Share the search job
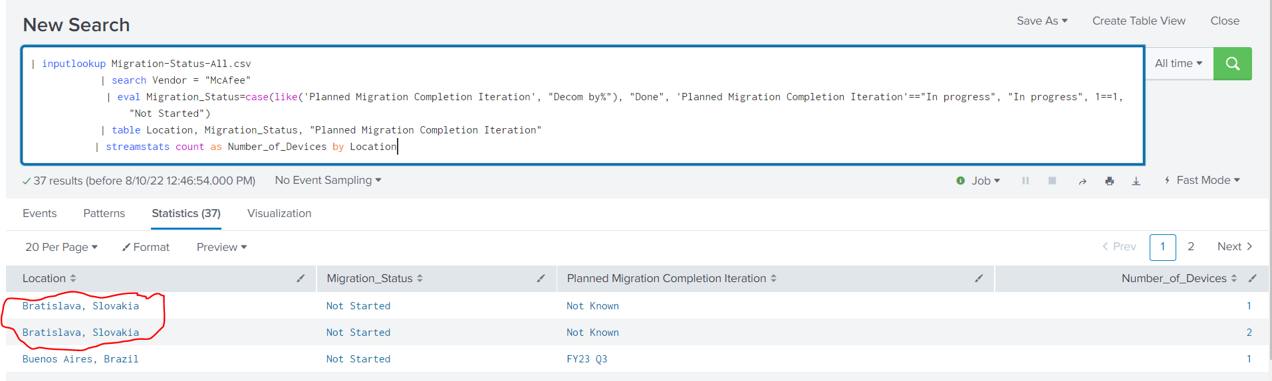Image resolution: width=1272 pixels, height=381 pixels. (x=1082, y=181)
